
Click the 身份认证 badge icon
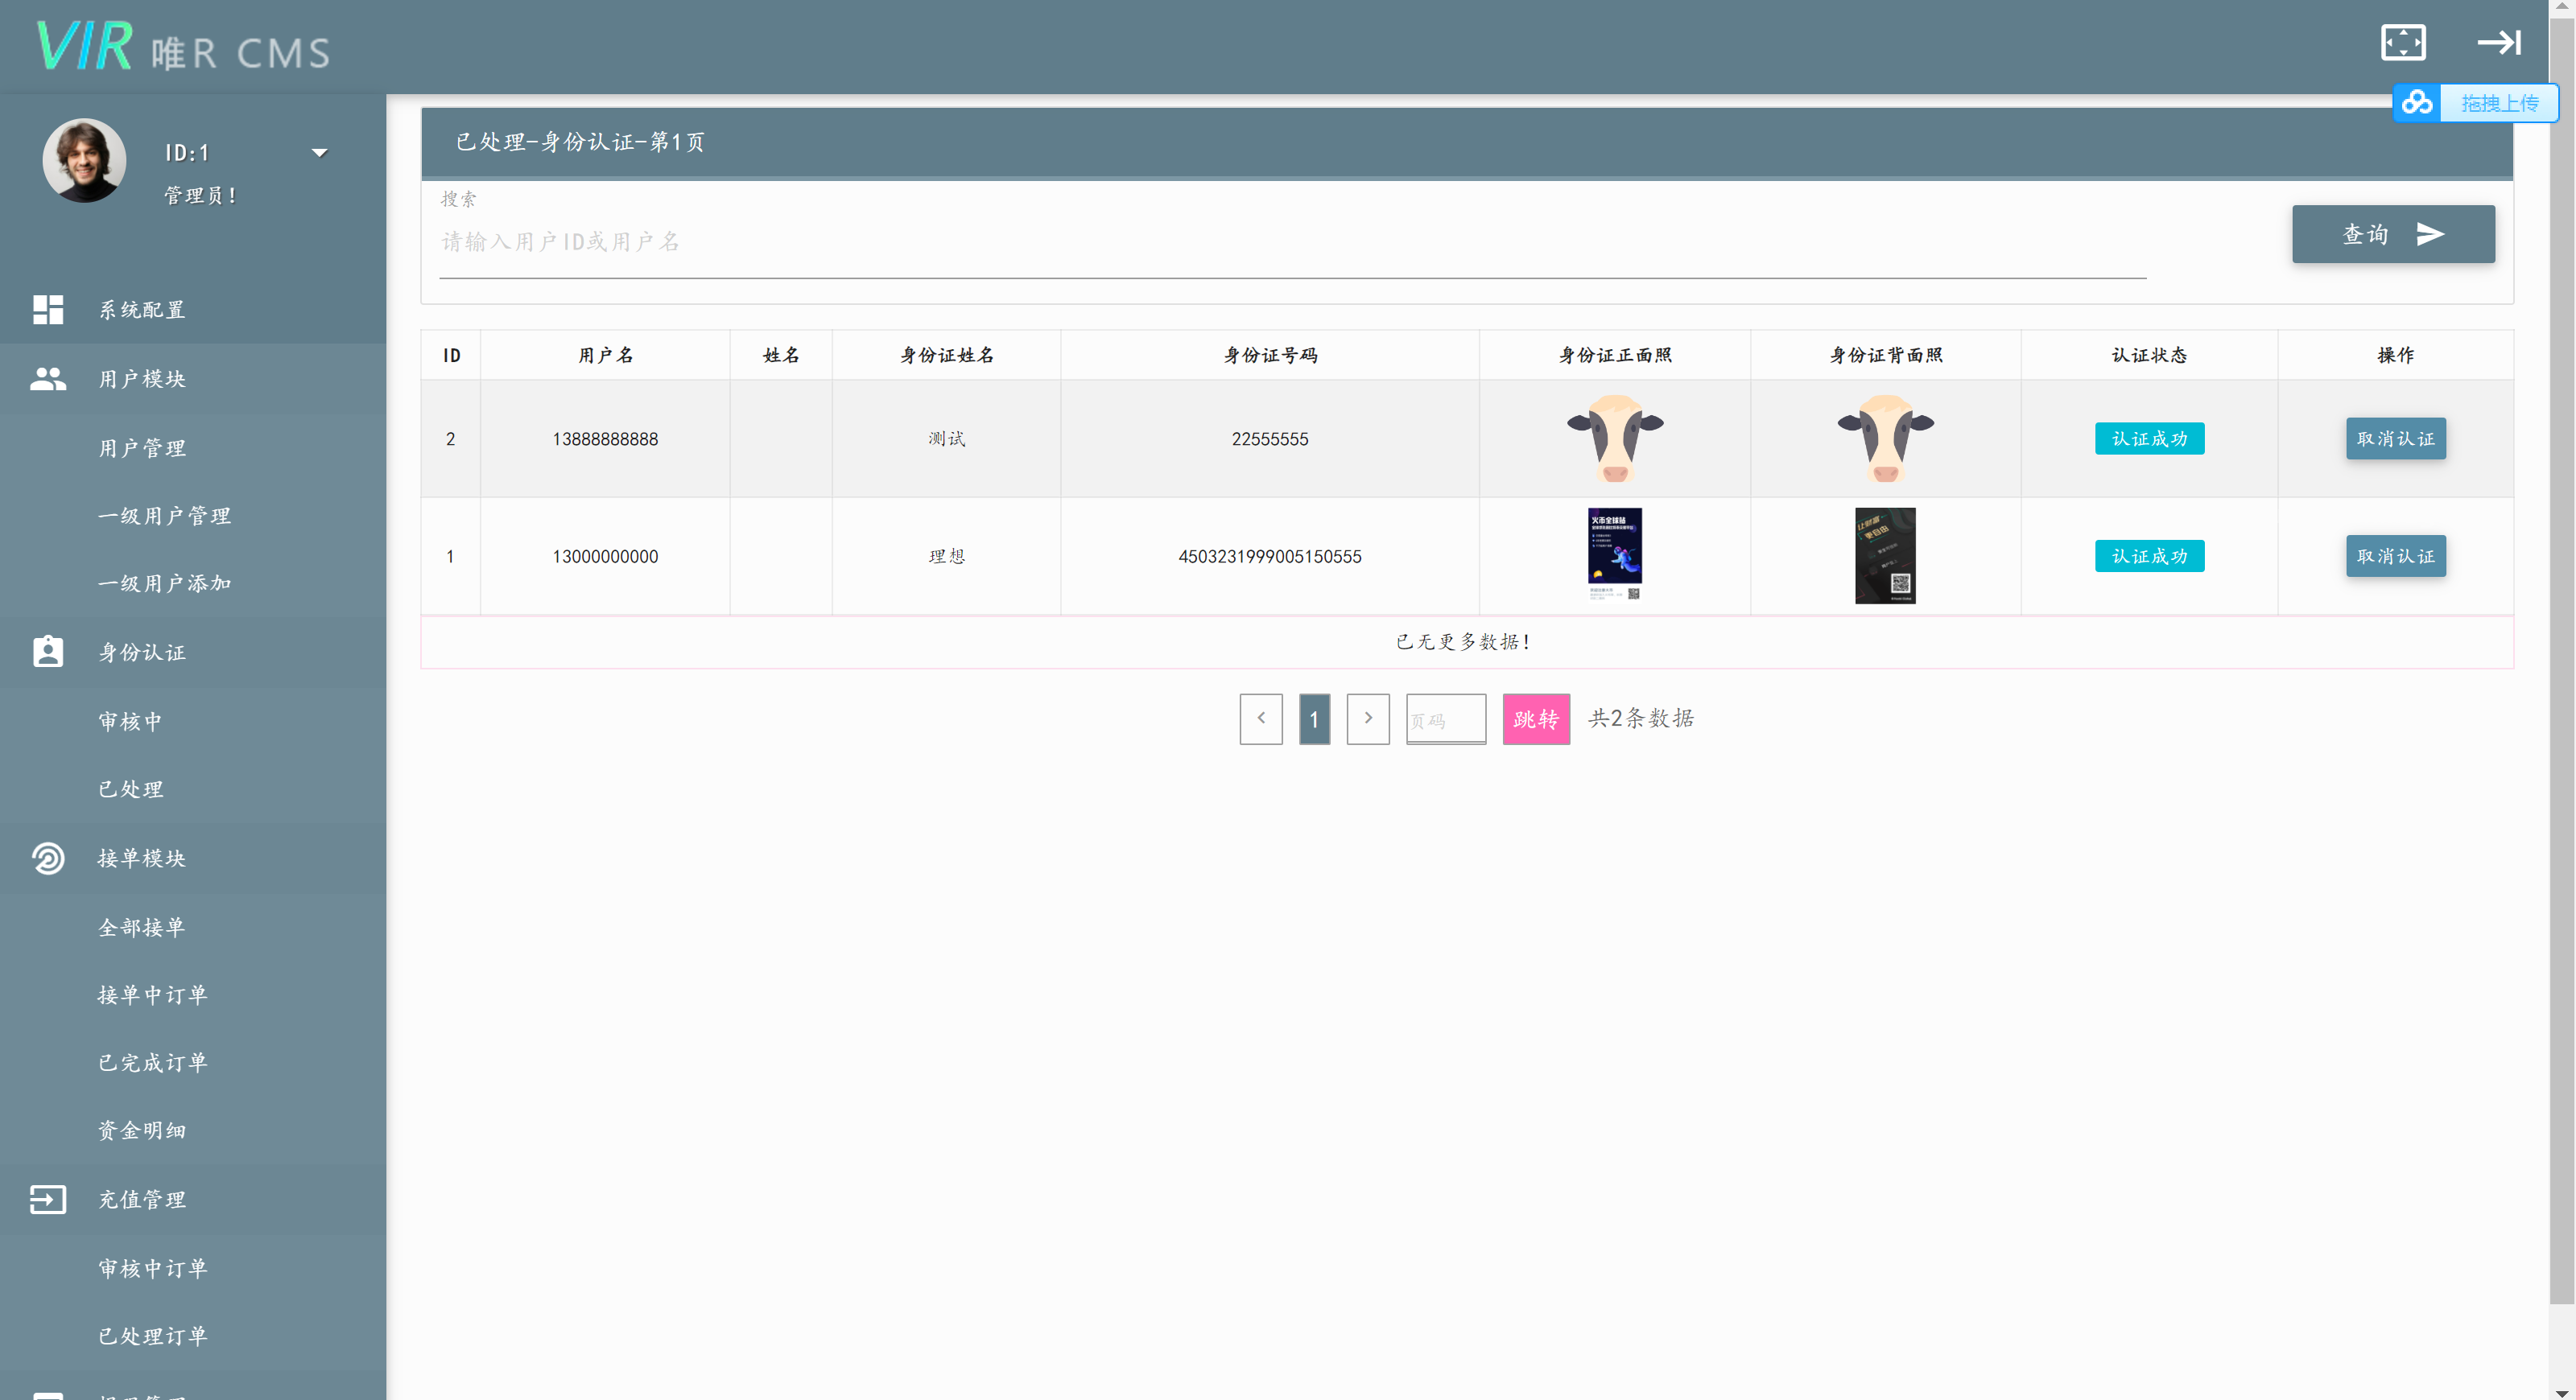[x=48, y=652]
